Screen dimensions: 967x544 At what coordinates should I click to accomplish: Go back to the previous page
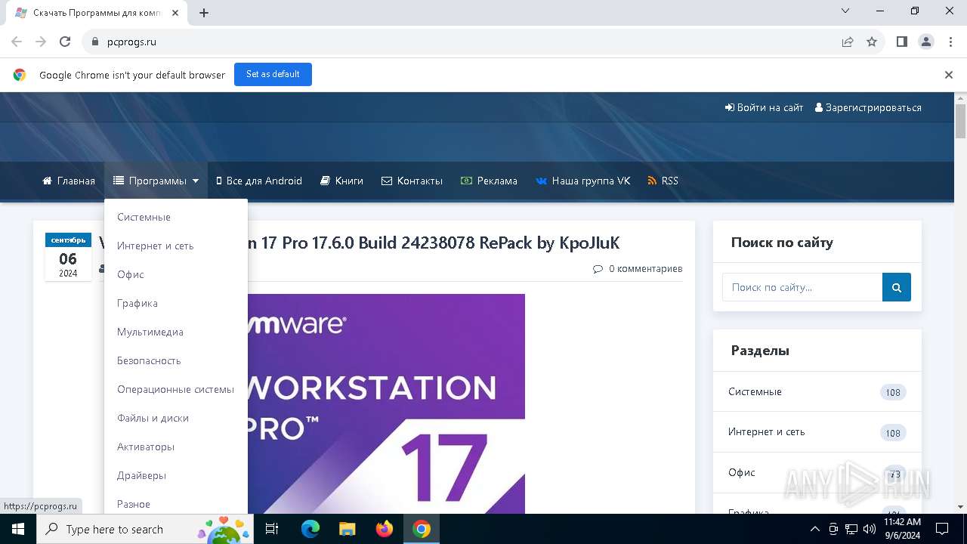click(x=17, y=42)
